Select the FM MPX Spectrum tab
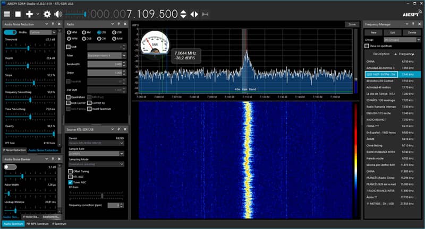Image resolution: width=425 pixels, height=229 pixels. click(37, 224)
